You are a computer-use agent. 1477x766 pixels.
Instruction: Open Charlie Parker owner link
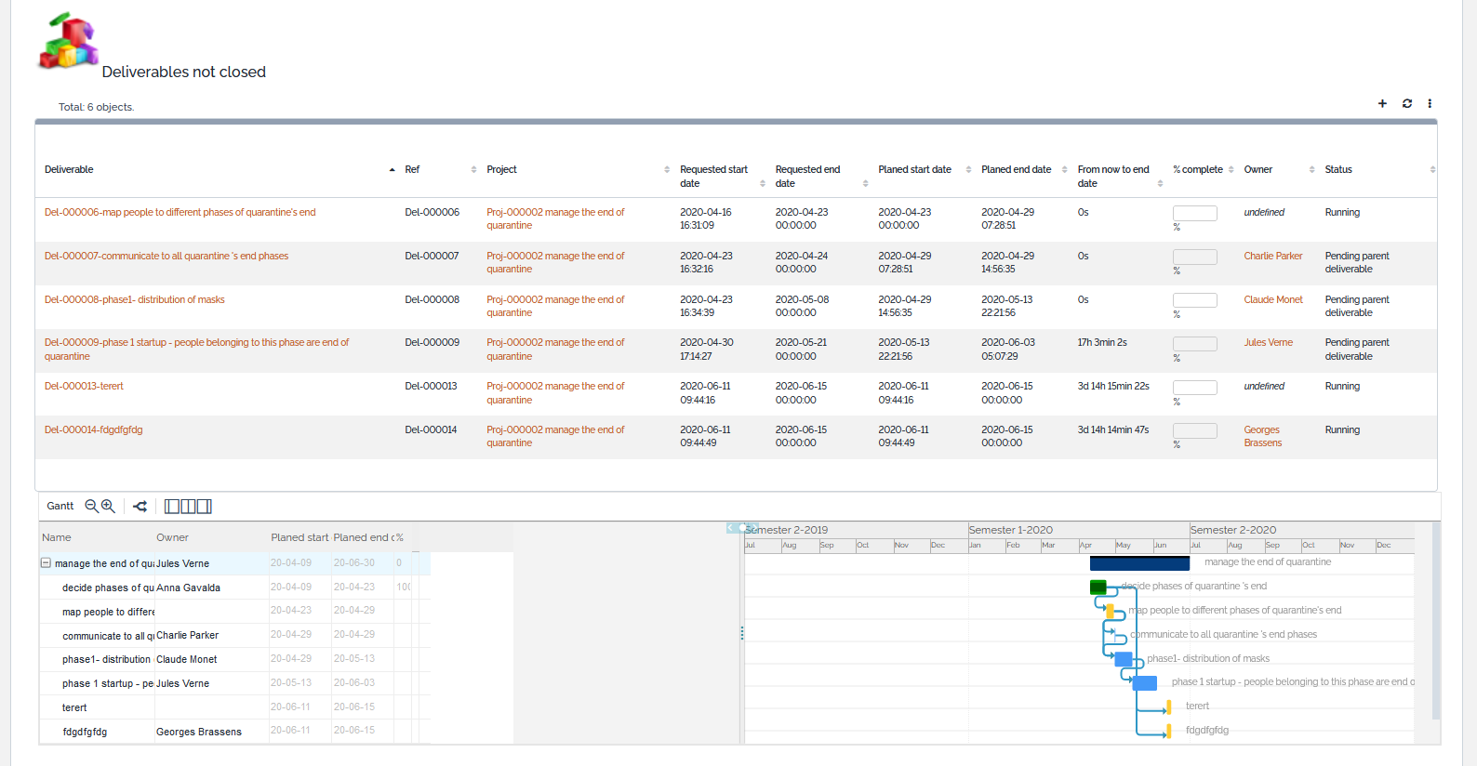(1272, 256)
